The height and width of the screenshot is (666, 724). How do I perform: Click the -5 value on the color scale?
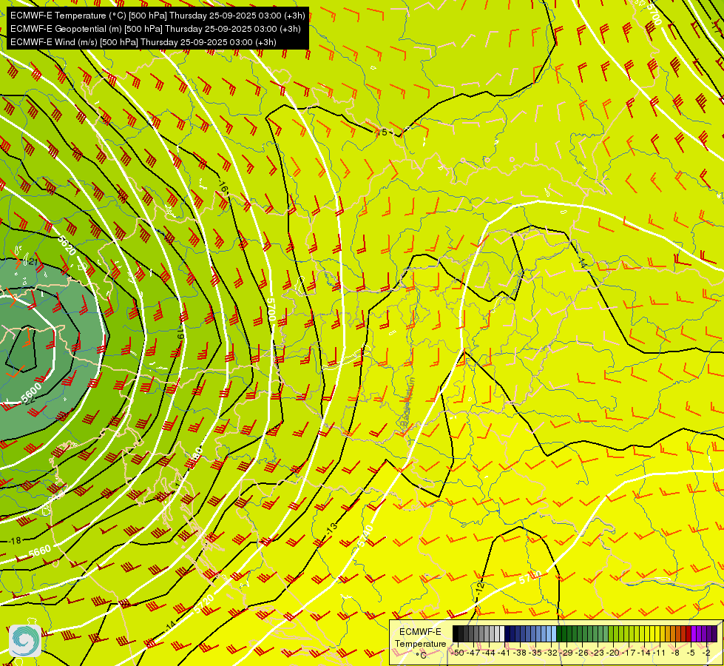coord(691,653)
